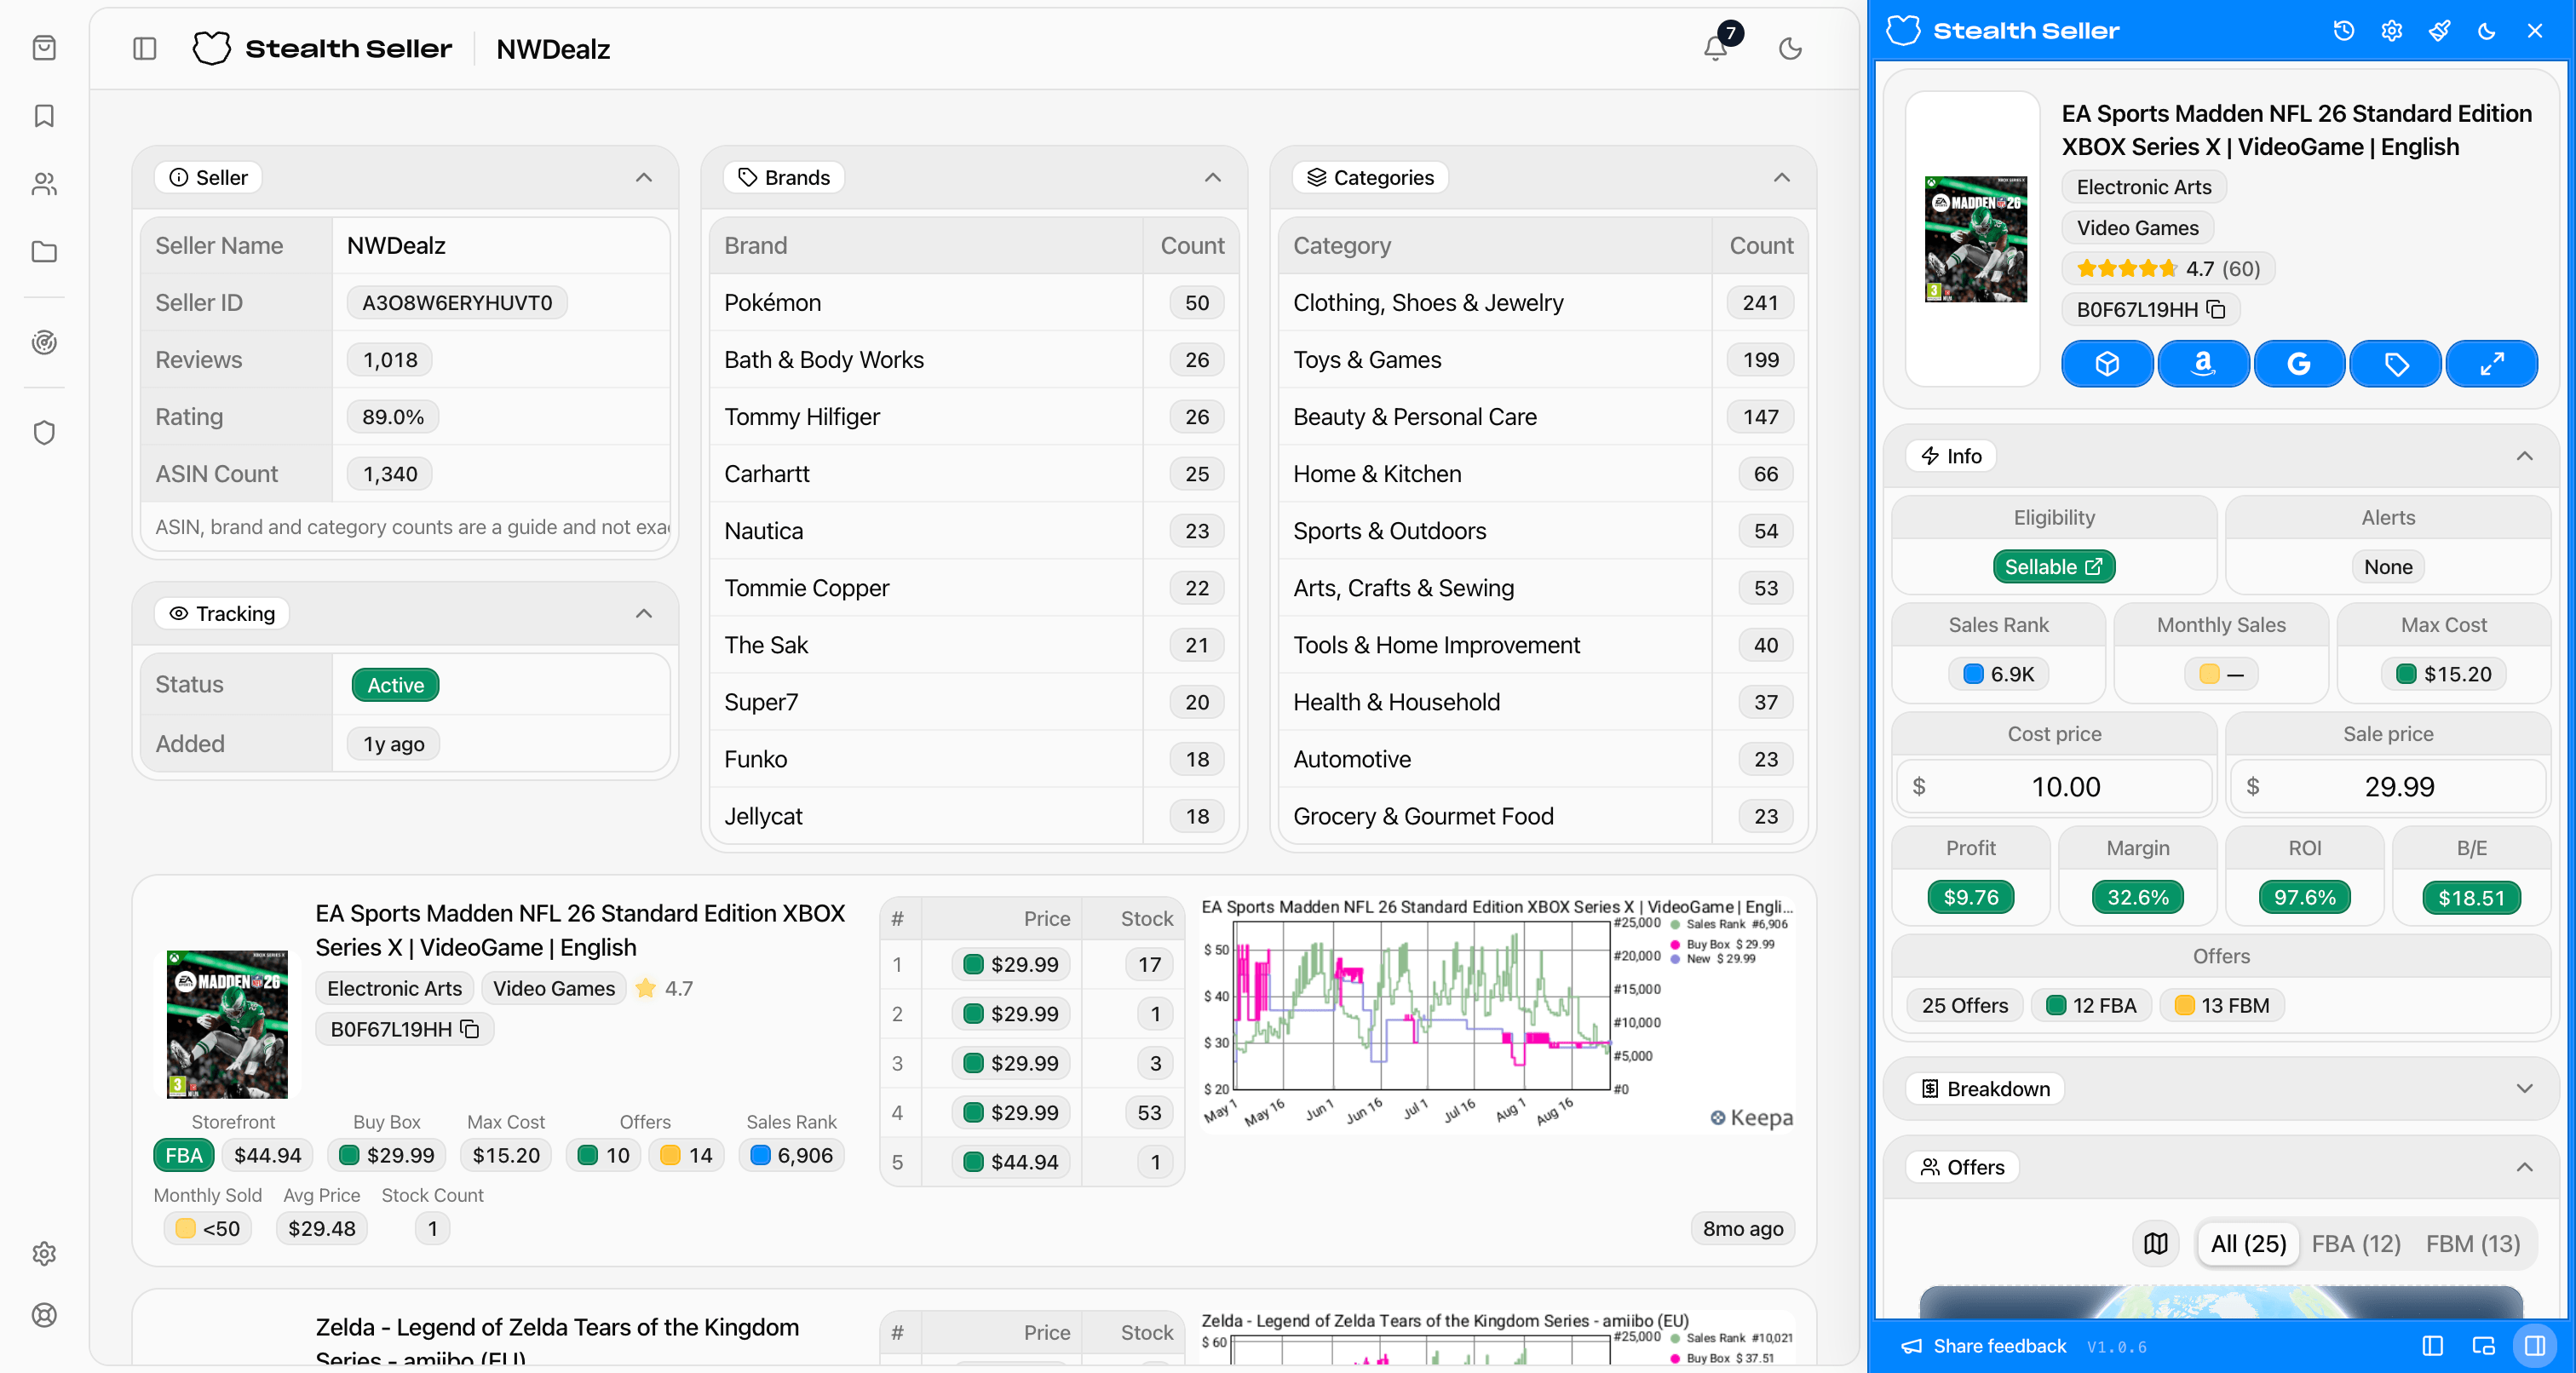Collapse the Categories section

[x=1782, y=178]
